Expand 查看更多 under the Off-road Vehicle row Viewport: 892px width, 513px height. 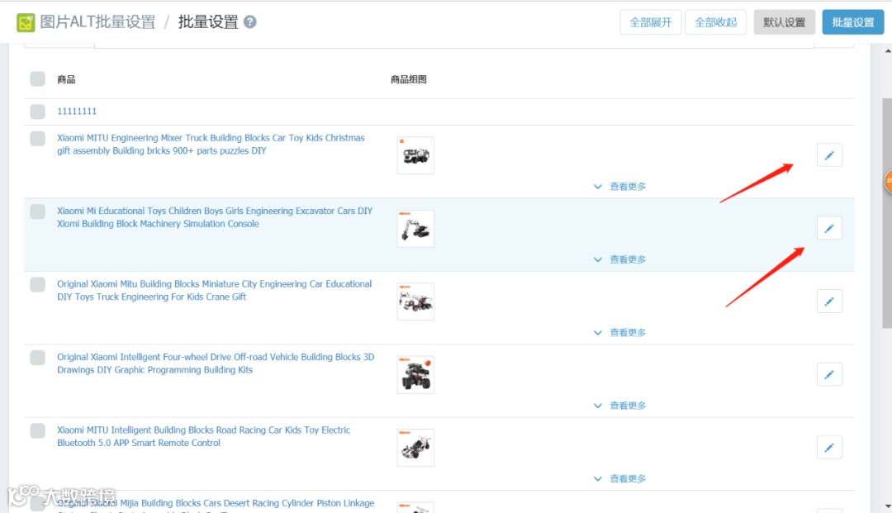(620, 406)
